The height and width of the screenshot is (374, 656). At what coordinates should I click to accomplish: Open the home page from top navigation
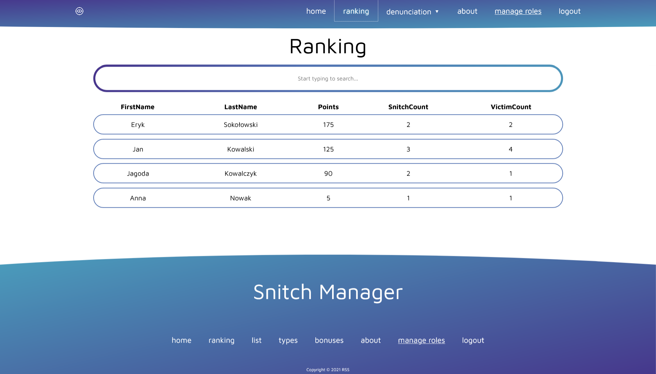pos(316,11)
